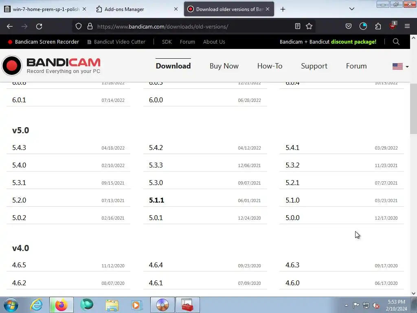The height and width of the screenshot is (313, 417).
Task: Open the Support nav item
Action: (314, 66)
